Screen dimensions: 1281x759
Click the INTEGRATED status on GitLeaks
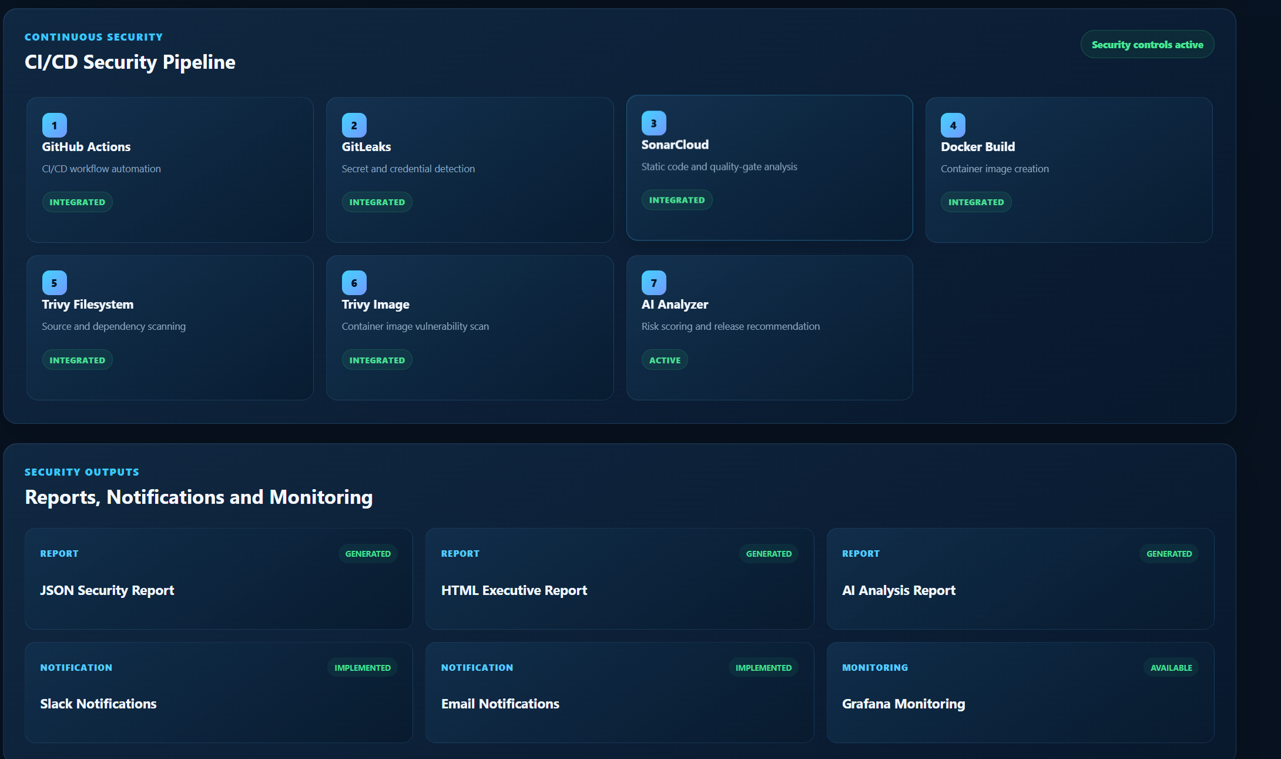[377, 202]
